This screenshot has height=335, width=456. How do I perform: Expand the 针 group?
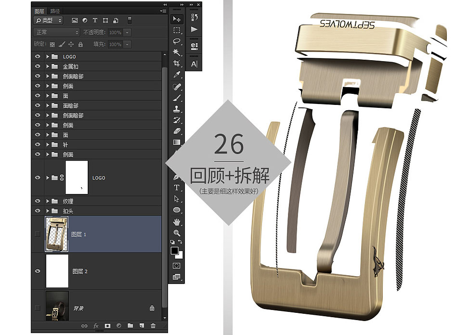(48, 144)
